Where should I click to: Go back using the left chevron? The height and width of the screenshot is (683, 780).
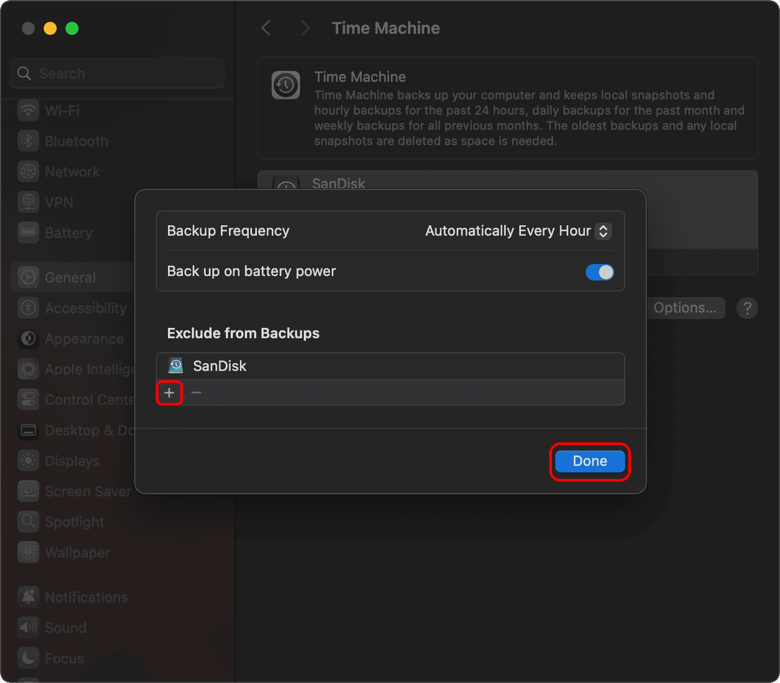pyautogui.click(x=266, y=28)
